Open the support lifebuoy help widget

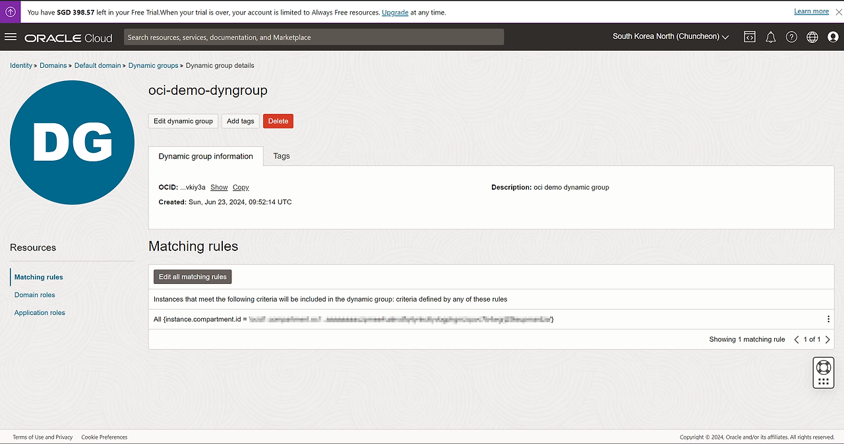(x=823, y=368)
